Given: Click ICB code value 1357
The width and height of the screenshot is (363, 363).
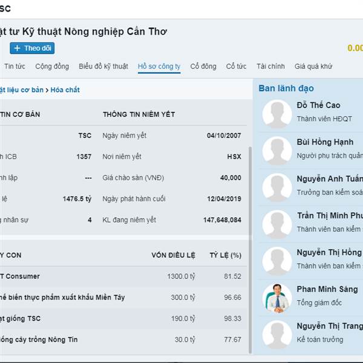Looking at the screenshot, I should 84,157.
